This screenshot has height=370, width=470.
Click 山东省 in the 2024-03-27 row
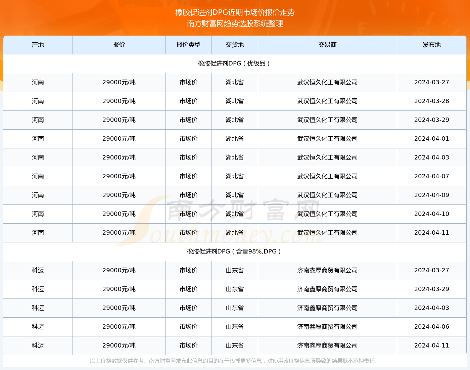(235, 270)
